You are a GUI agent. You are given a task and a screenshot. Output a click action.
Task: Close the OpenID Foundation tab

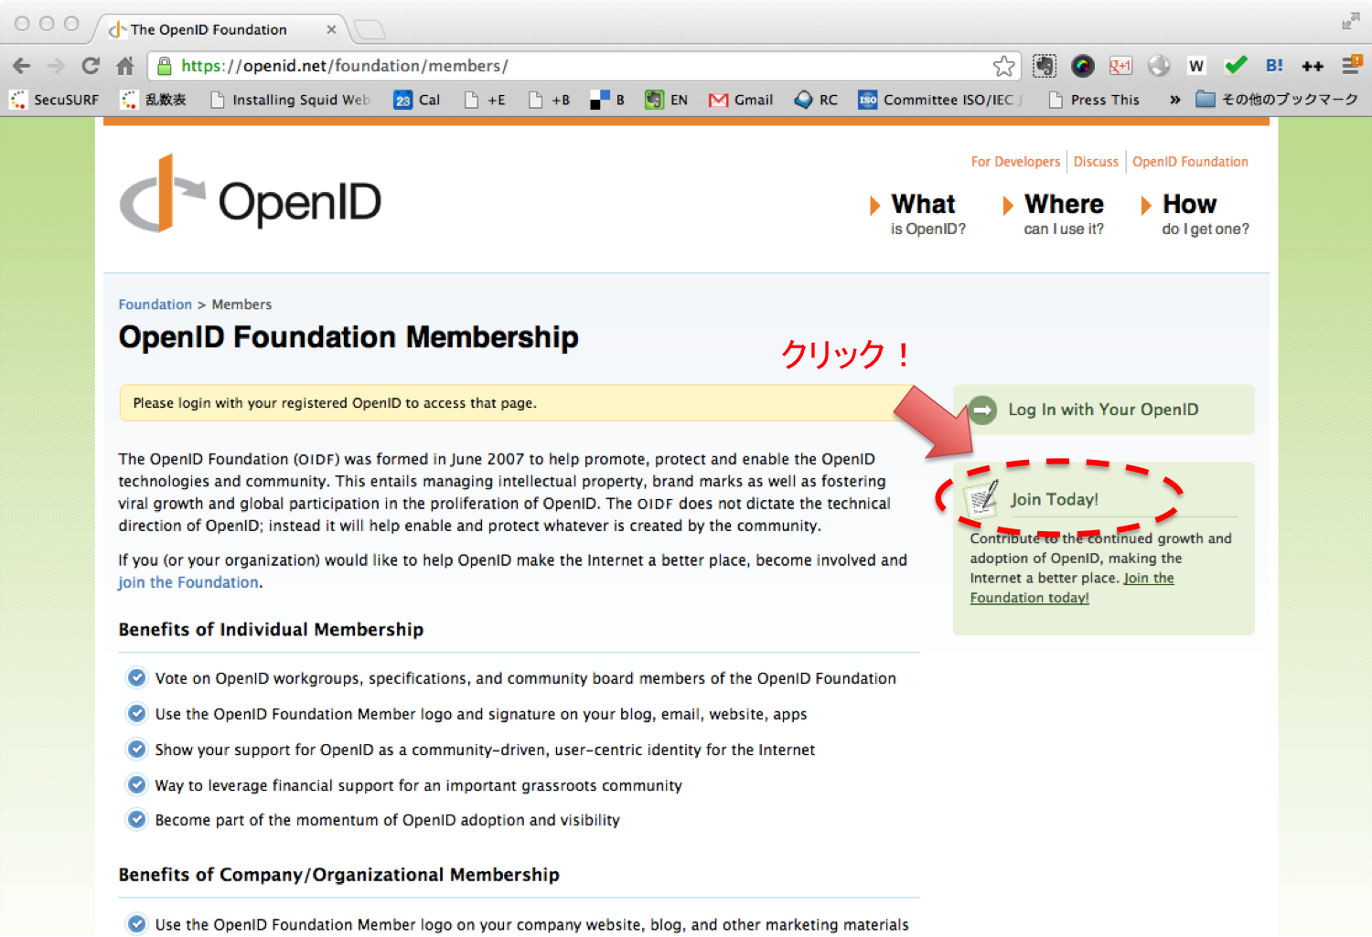[331, 29]
